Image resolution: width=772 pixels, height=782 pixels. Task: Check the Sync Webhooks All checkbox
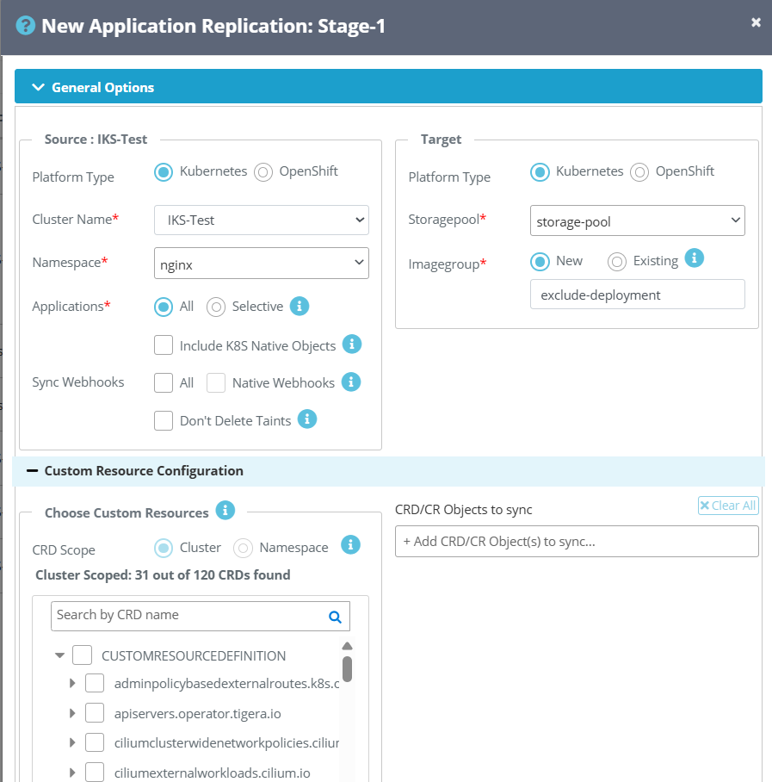click(x=164, y=383)
